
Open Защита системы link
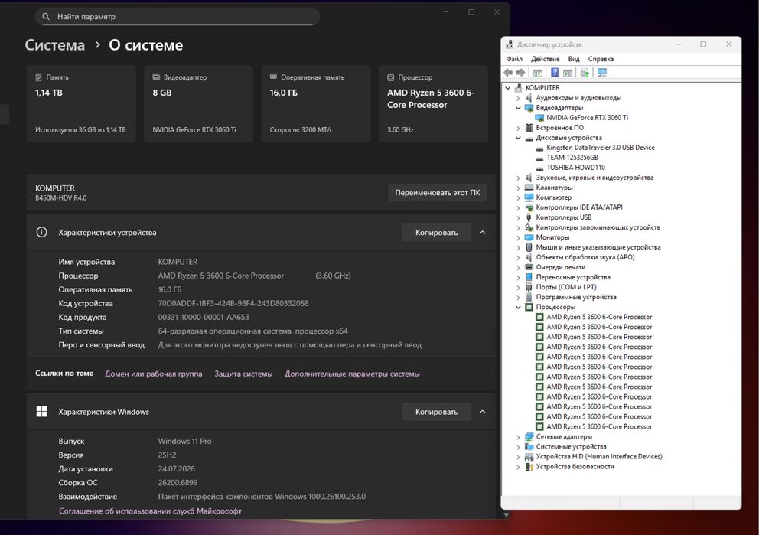click(x=243, y=374)
